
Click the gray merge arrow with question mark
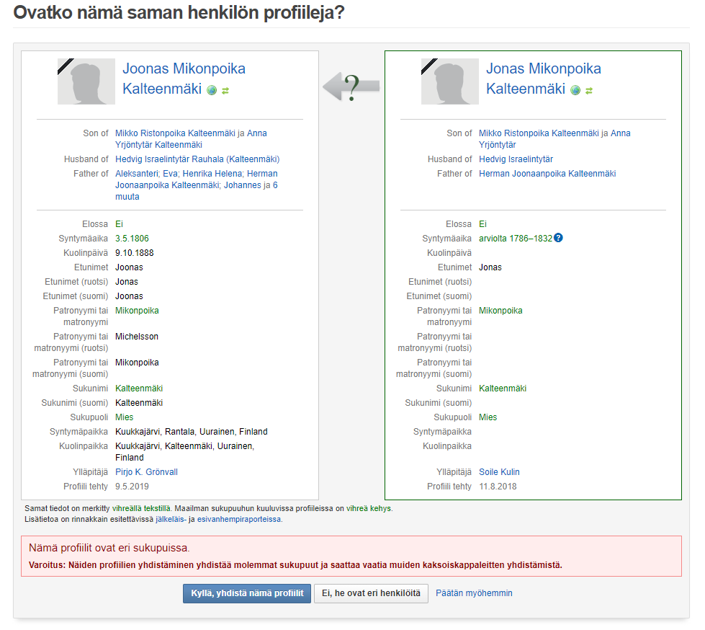[351, 86]
